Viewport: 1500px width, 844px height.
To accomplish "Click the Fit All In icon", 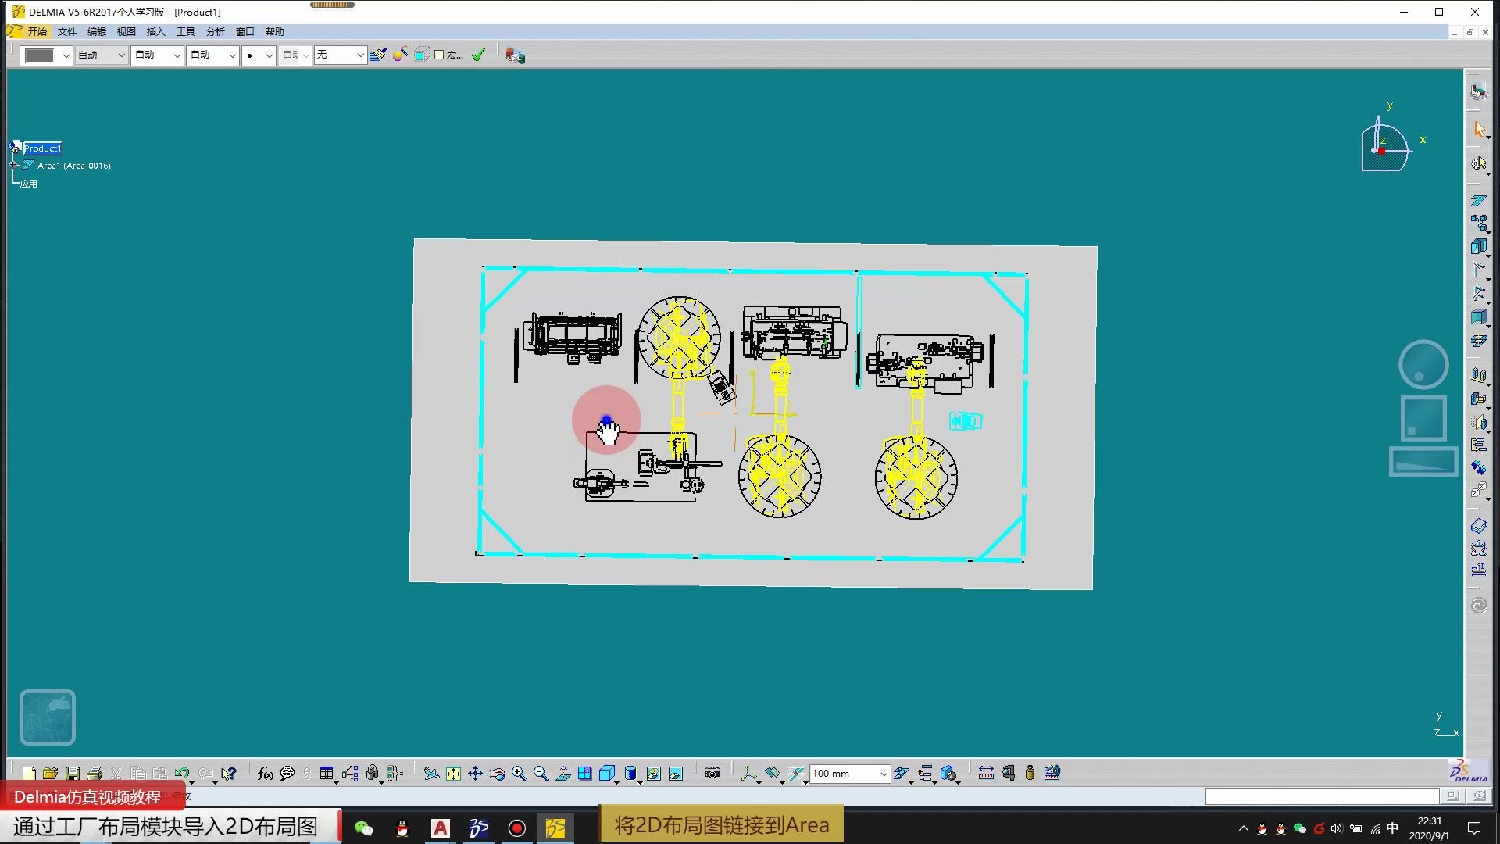I will point(453,774).
